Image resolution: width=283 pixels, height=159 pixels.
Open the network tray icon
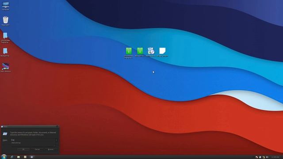(264, 157)
